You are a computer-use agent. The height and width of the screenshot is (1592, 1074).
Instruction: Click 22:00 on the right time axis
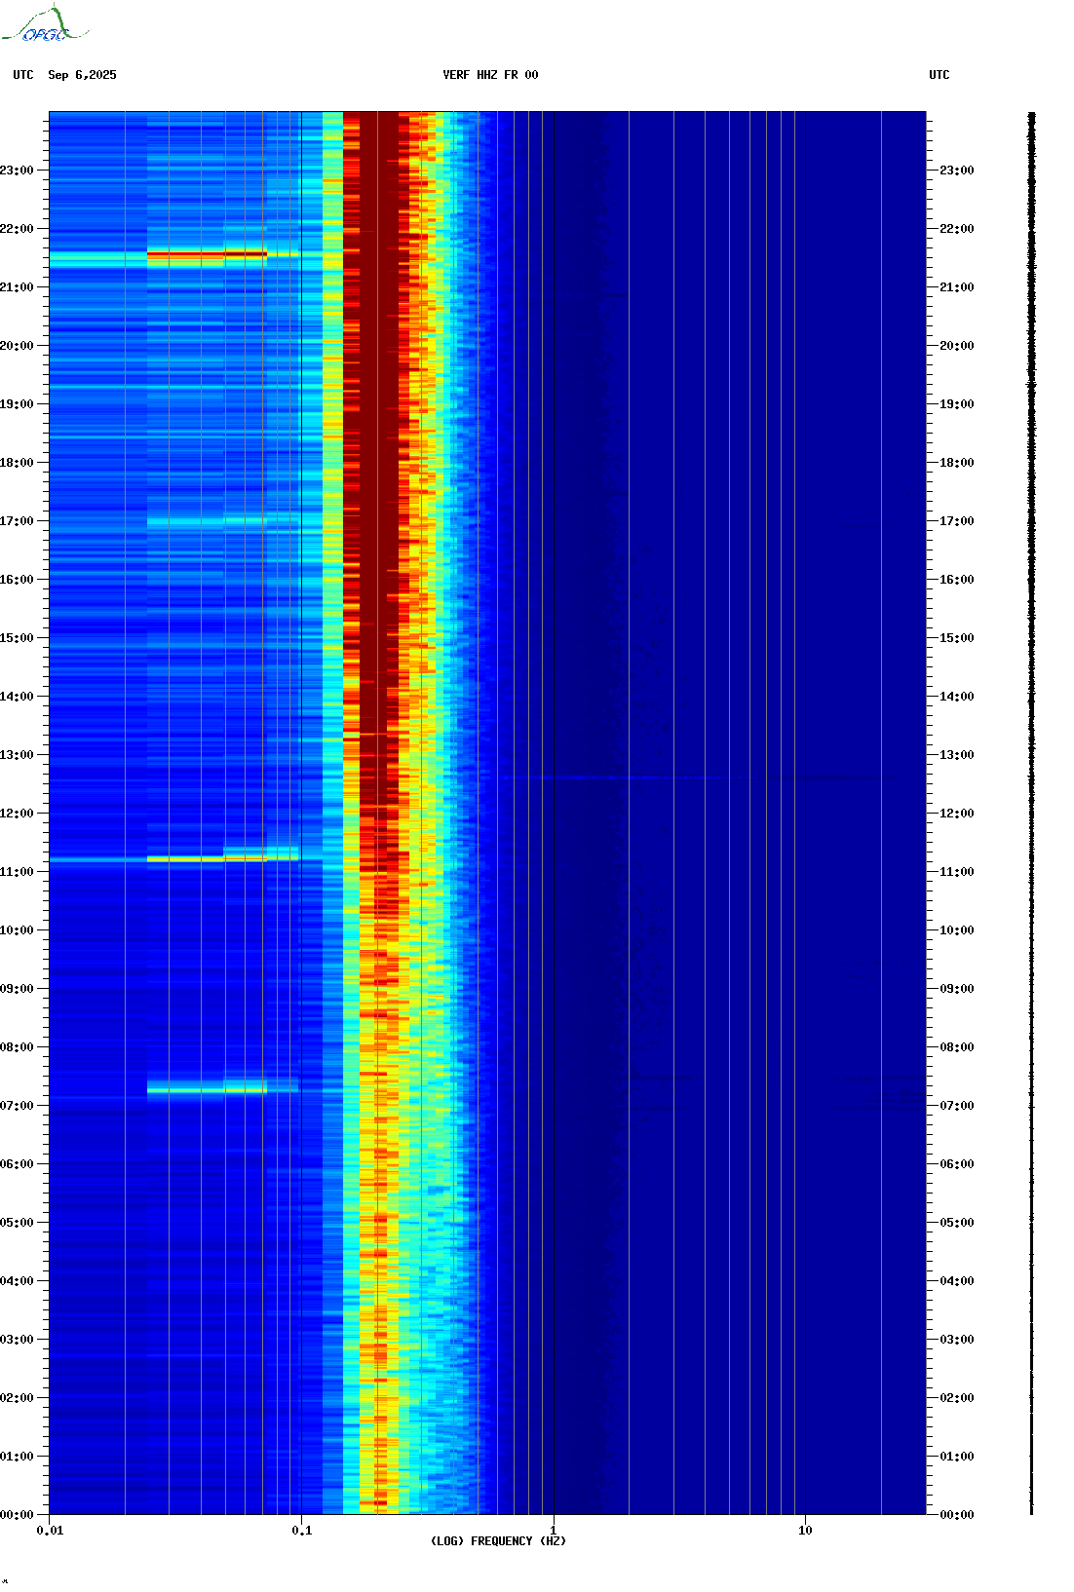point(957,229)
